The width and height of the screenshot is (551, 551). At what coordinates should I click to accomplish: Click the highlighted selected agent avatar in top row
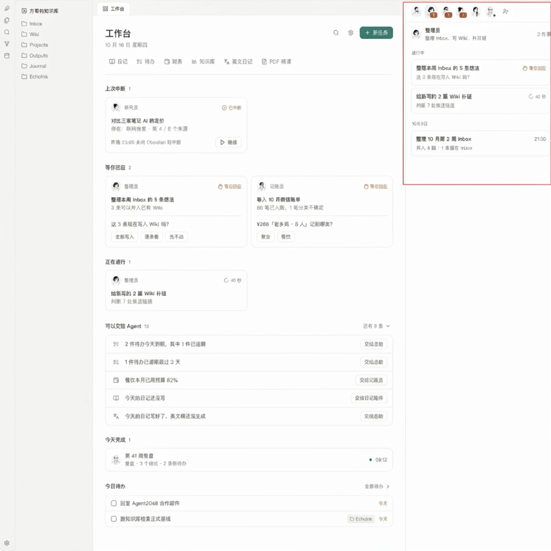[x=432, y=12]
